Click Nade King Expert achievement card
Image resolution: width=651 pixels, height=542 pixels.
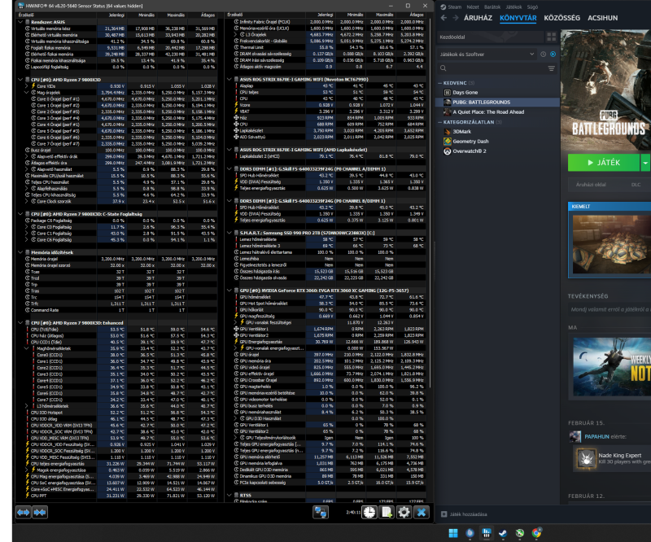(612, 458)
